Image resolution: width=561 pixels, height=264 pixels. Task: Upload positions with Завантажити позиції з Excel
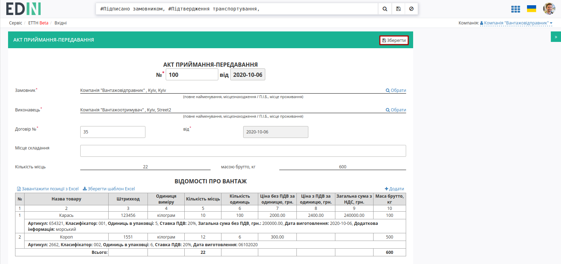pos(48,189)
